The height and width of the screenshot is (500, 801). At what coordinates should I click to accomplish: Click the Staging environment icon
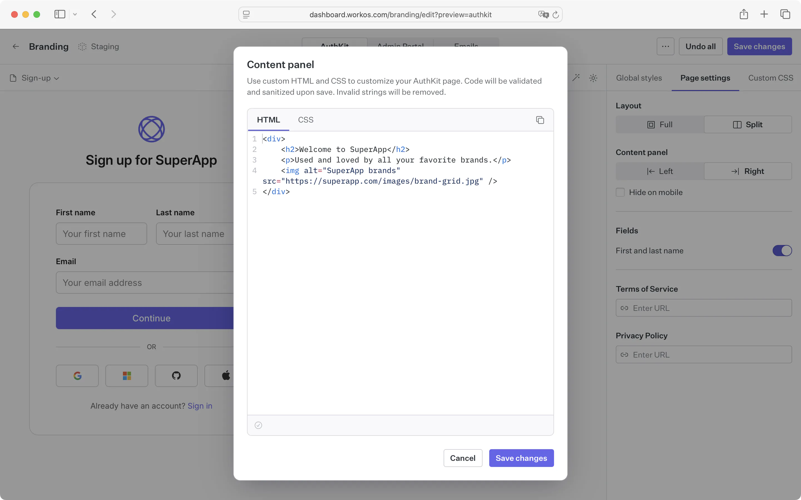[x=82, y=47]
